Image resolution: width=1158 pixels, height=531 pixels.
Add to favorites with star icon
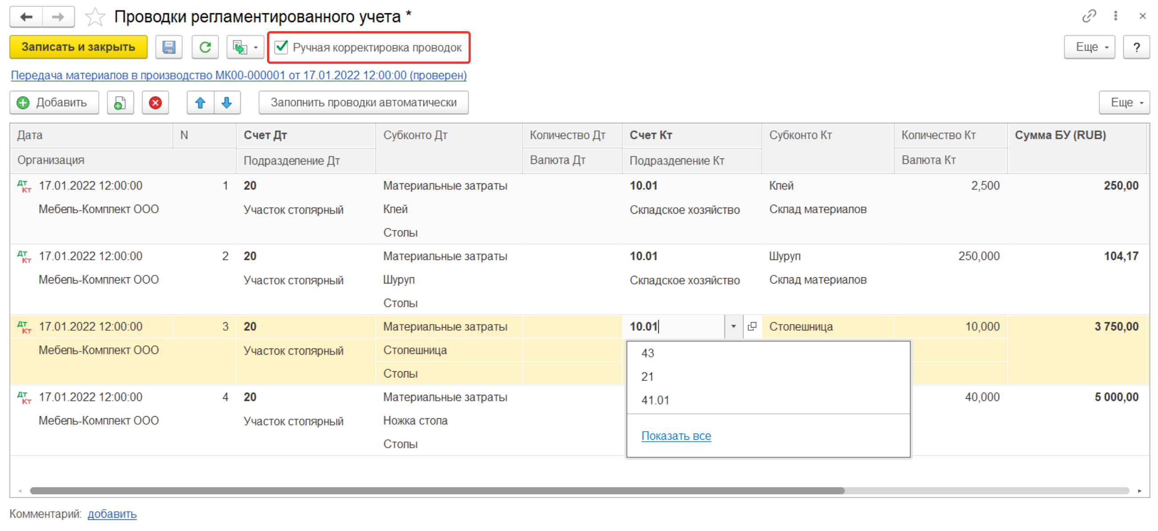(95, 17)
